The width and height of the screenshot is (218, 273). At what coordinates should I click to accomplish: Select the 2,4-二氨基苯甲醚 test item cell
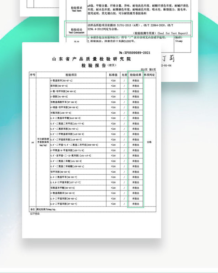78,118
